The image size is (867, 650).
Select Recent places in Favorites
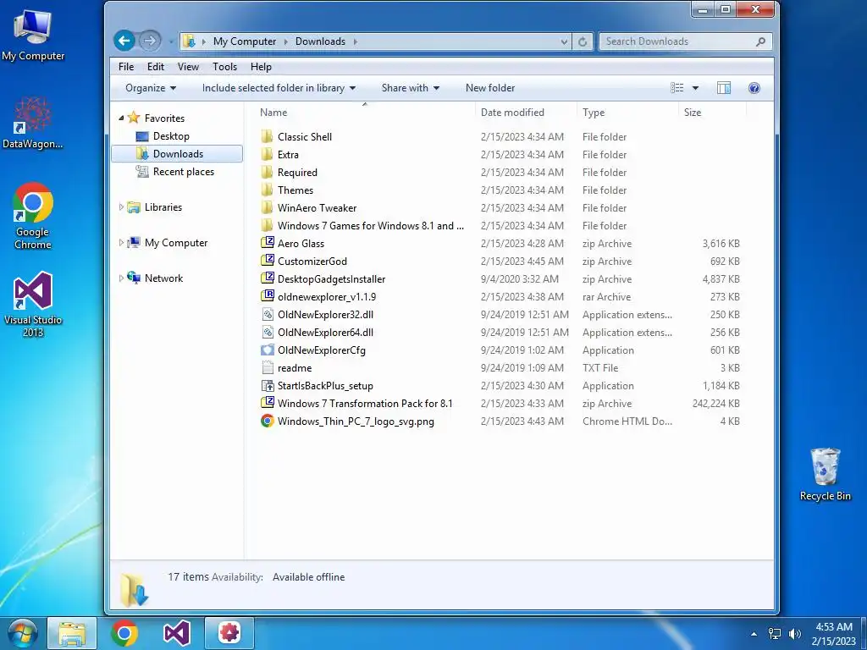[184, 171]
